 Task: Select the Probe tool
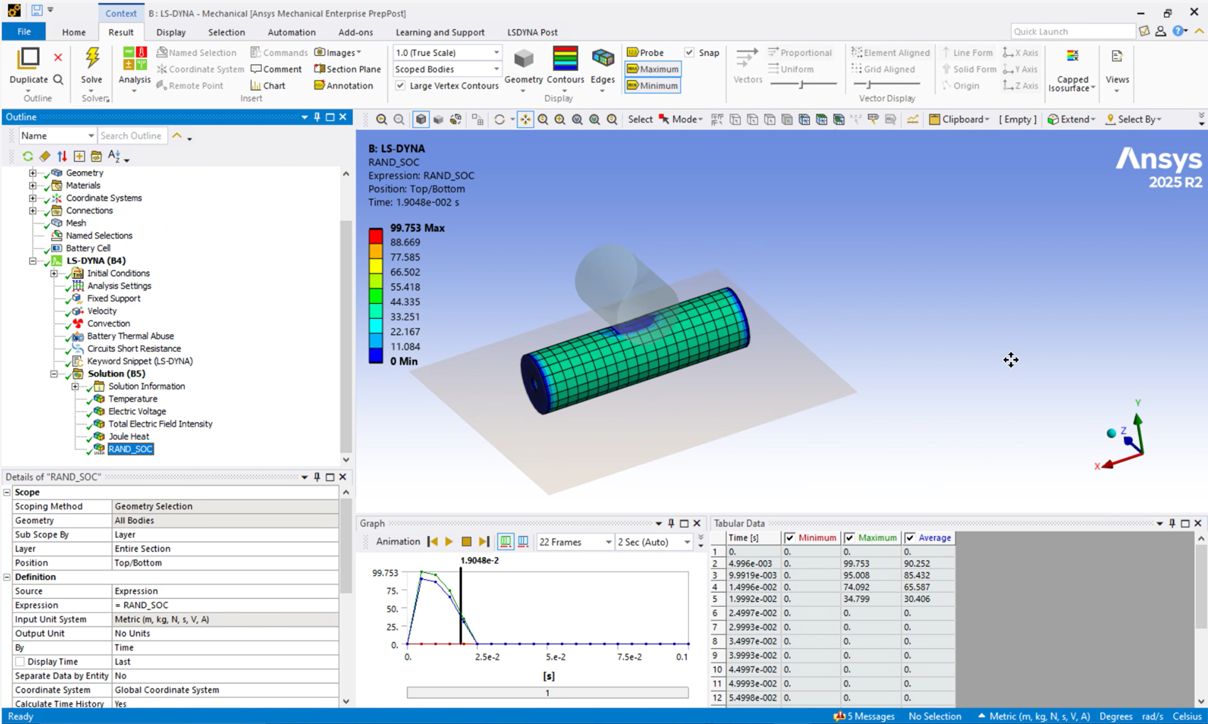[645, 53]
